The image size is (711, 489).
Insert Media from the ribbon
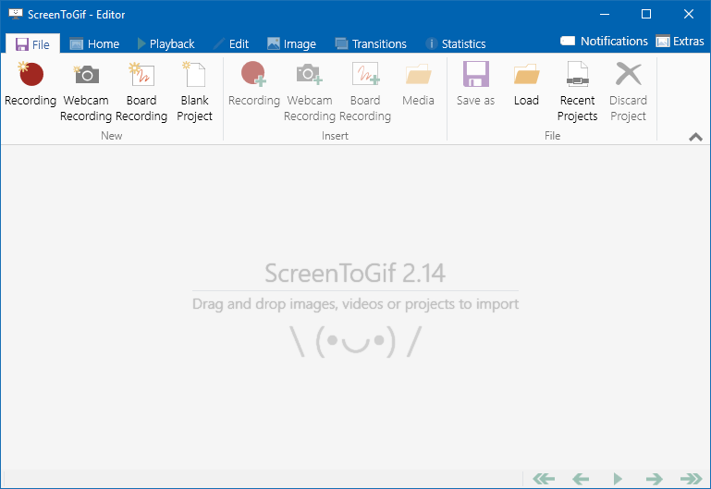point(418,84)
